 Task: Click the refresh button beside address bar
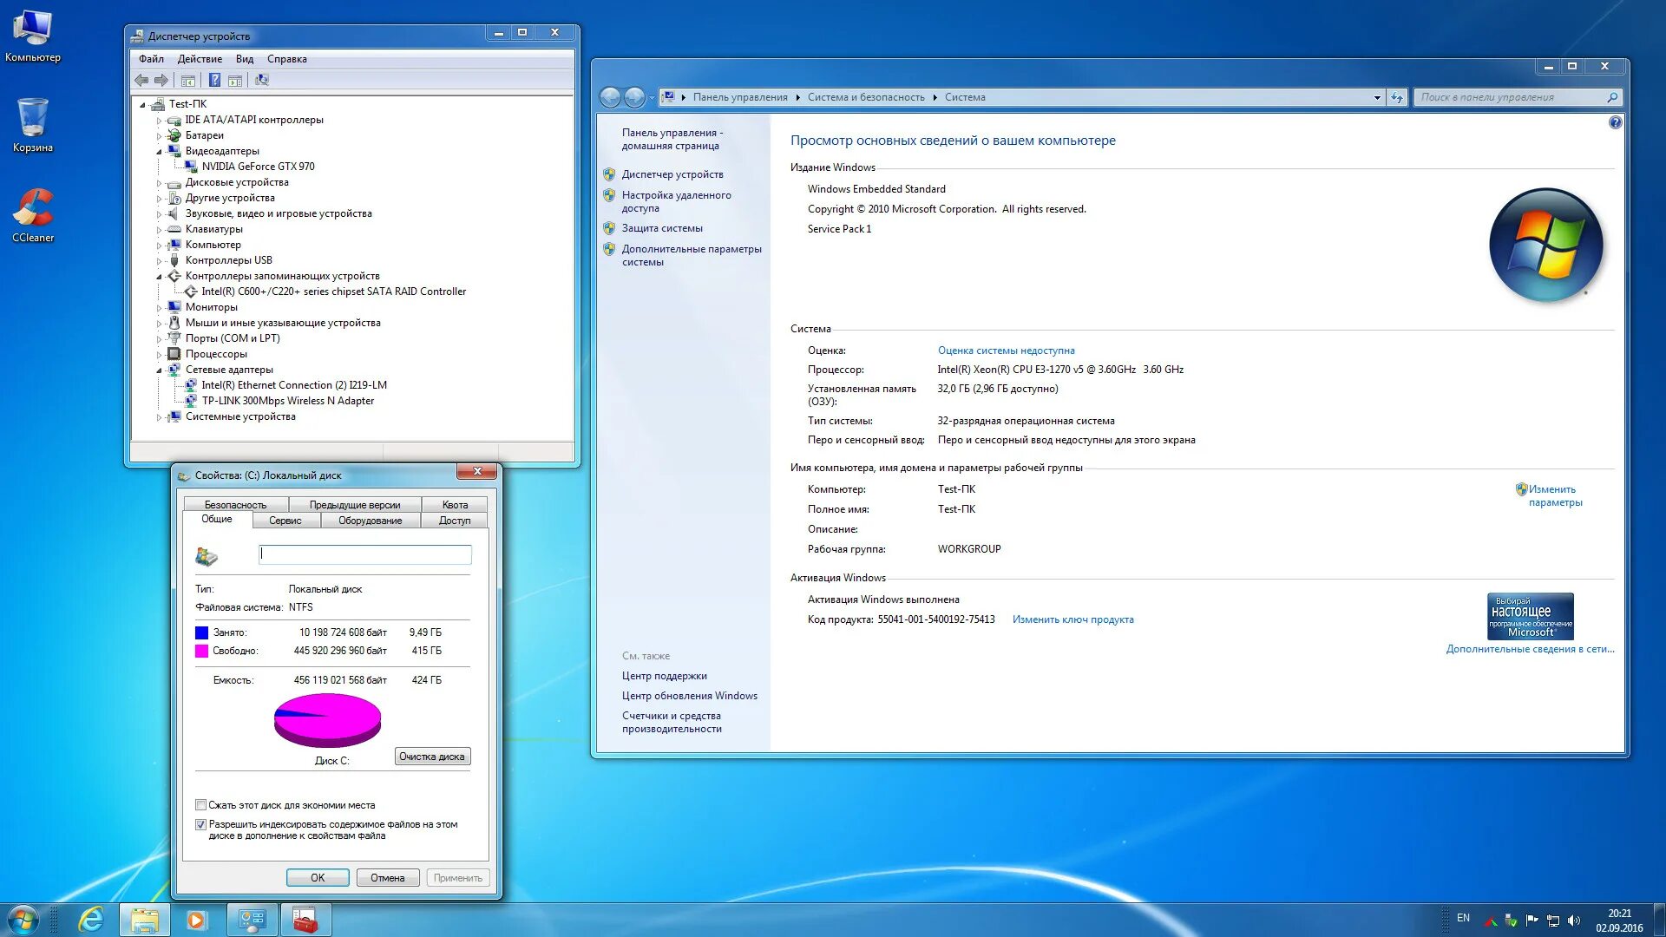coord(1397,97)
